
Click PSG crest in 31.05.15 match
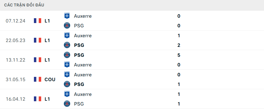tap(67, 84)
